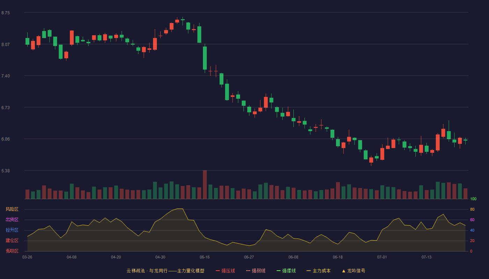Click the 0 indicator scale value
The image size is (489, 279).
(471, 251)
